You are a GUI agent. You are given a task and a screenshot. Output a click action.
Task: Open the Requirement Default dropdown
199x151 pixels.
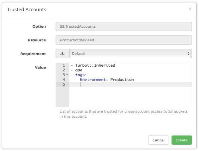pos(130,54)
